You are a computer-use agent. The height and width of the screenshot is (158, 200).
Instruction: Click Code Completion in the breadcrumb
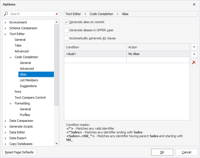(x=101, y=14)
